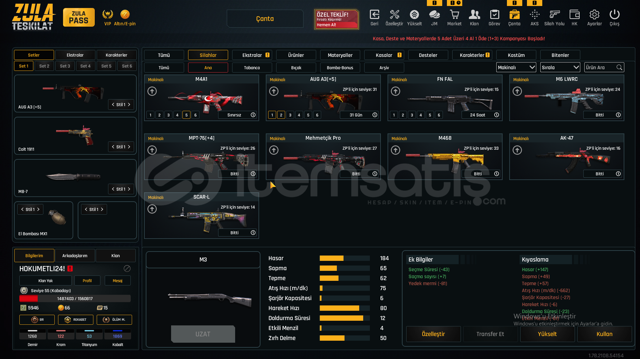Image resolution: width=640 pixels, height=359 pixels.
Task: Click the Transfer Et button
Action: [490, 334]
